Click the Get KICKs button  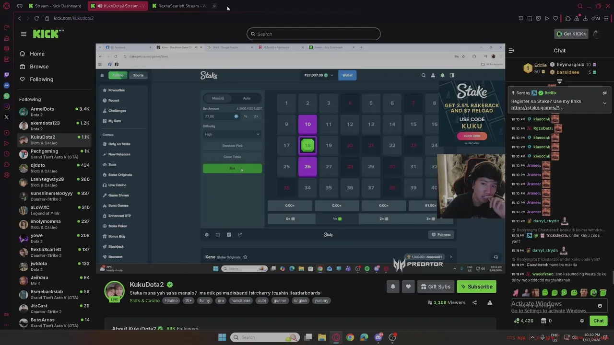[x=571, y=34]
